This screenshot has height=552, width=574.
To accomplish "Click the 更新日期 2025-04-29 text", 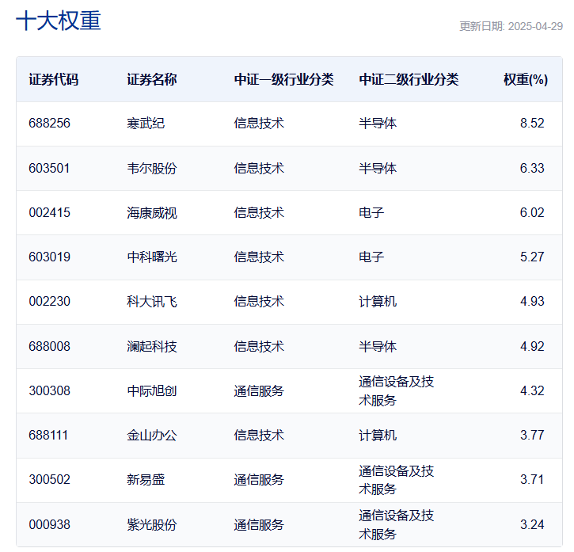I will pyautogui.click(x=511, y=26).
